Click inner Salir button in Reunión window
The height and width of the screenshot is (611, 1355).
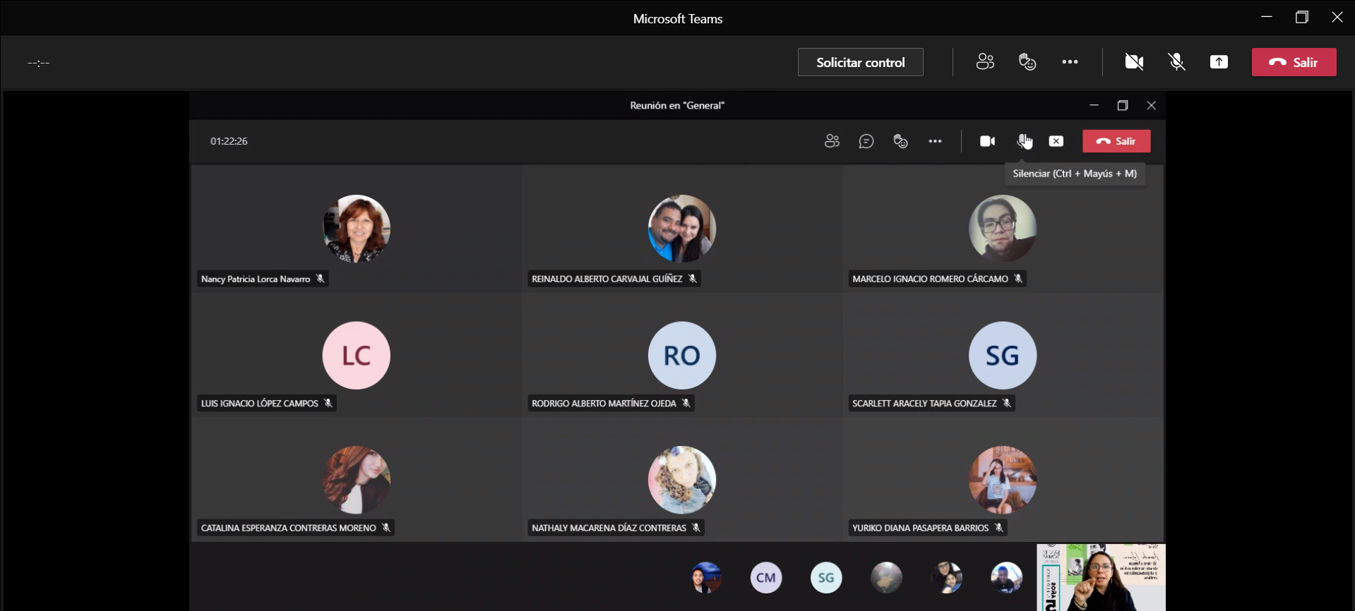[x=1116, y=141]
